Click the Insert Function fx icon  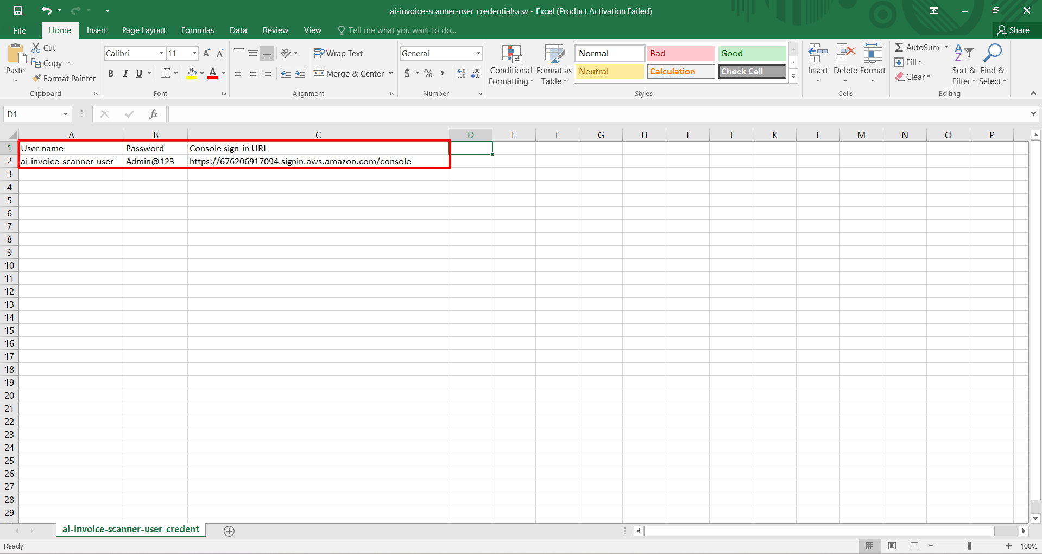point(153,114)
